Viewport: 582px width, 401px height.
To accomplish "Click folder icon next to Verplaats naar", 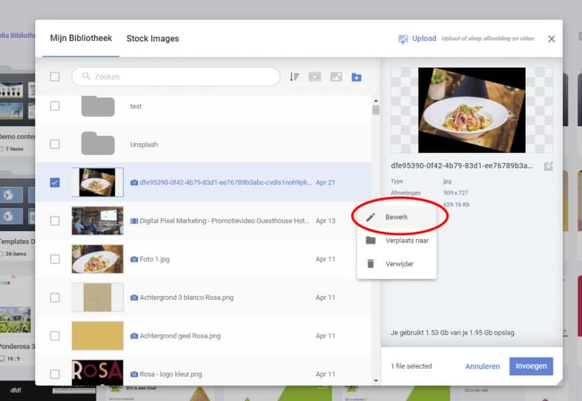I will coord(371,240).
